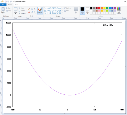Expand the Select options arrow
The height and width of the screenshot is (115, 127).
(16, 14)
